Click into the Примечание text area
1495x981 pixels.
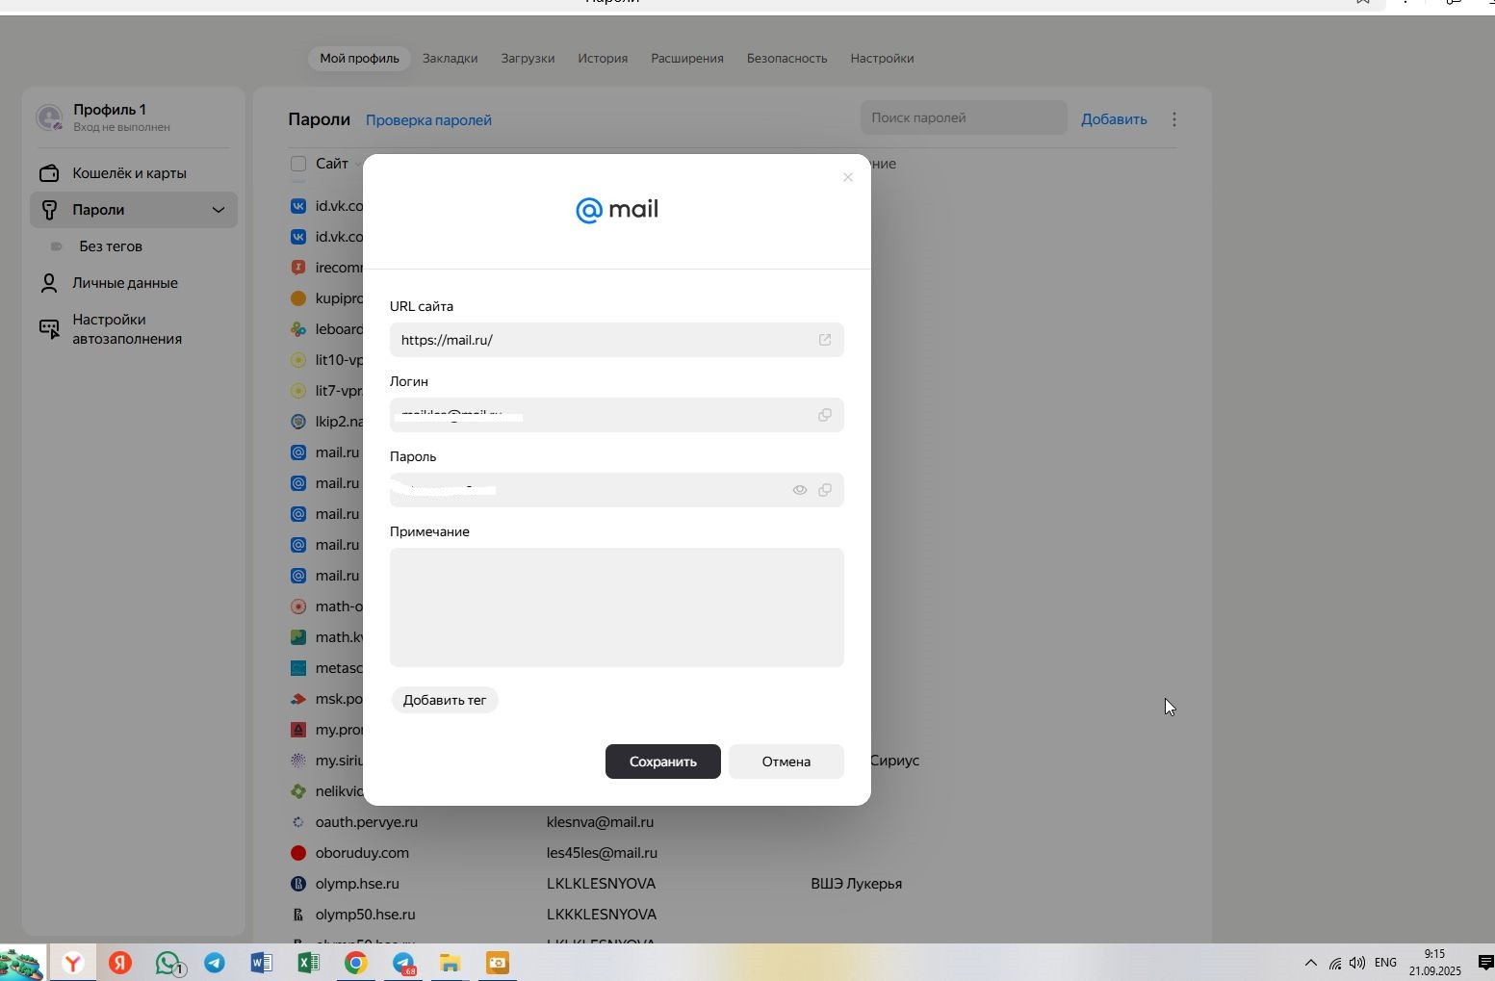pyautogui.click(x=616, y=607)
